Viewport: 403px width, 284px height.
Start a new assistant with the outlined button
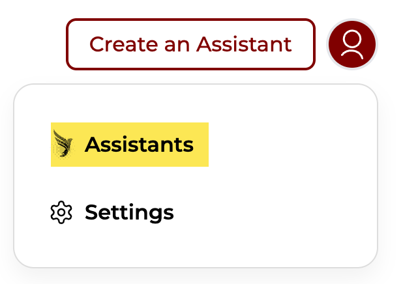(190, 44)
